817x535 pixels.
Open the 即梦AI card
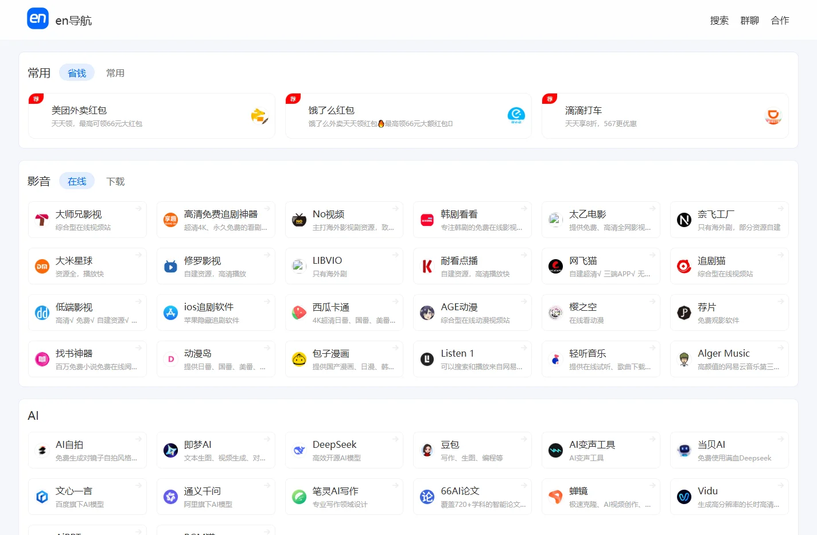pyautogui.click(x=216, y=450)
